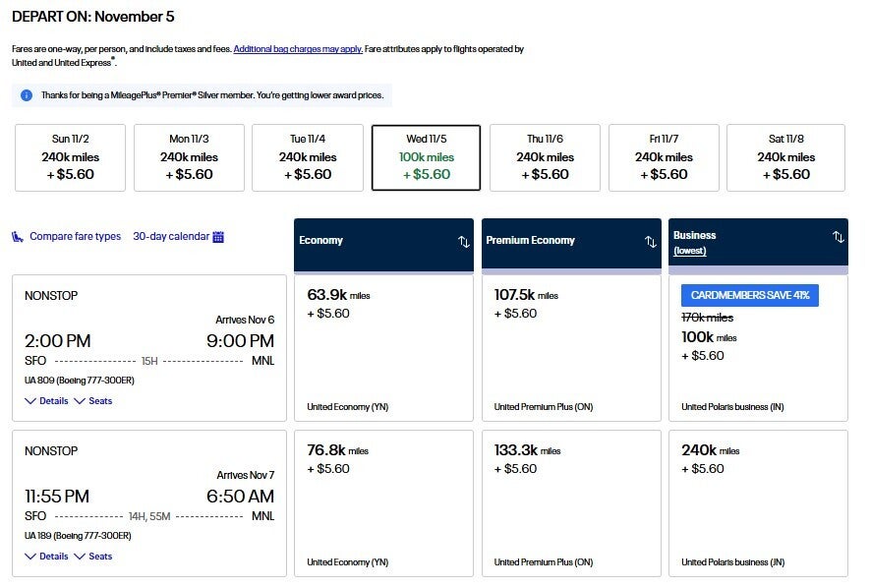870x588 pixels.
Task: Choose 133.3k miles Premium Economy fare for UA 189
Action: 571,503
